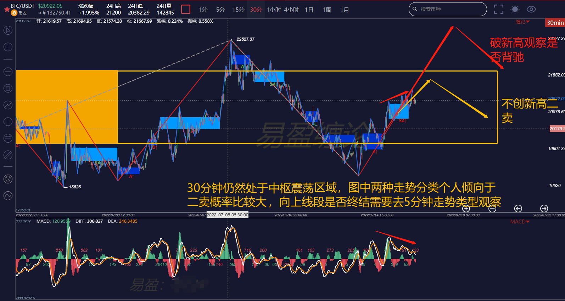Click the +1.995% change value
The height and width of the screenshot is (301, 565).
click(x=89, y=13)
